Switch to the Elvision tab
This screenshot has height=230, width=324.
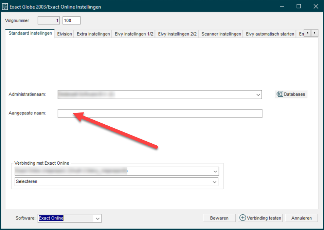(x=65, y=34)
